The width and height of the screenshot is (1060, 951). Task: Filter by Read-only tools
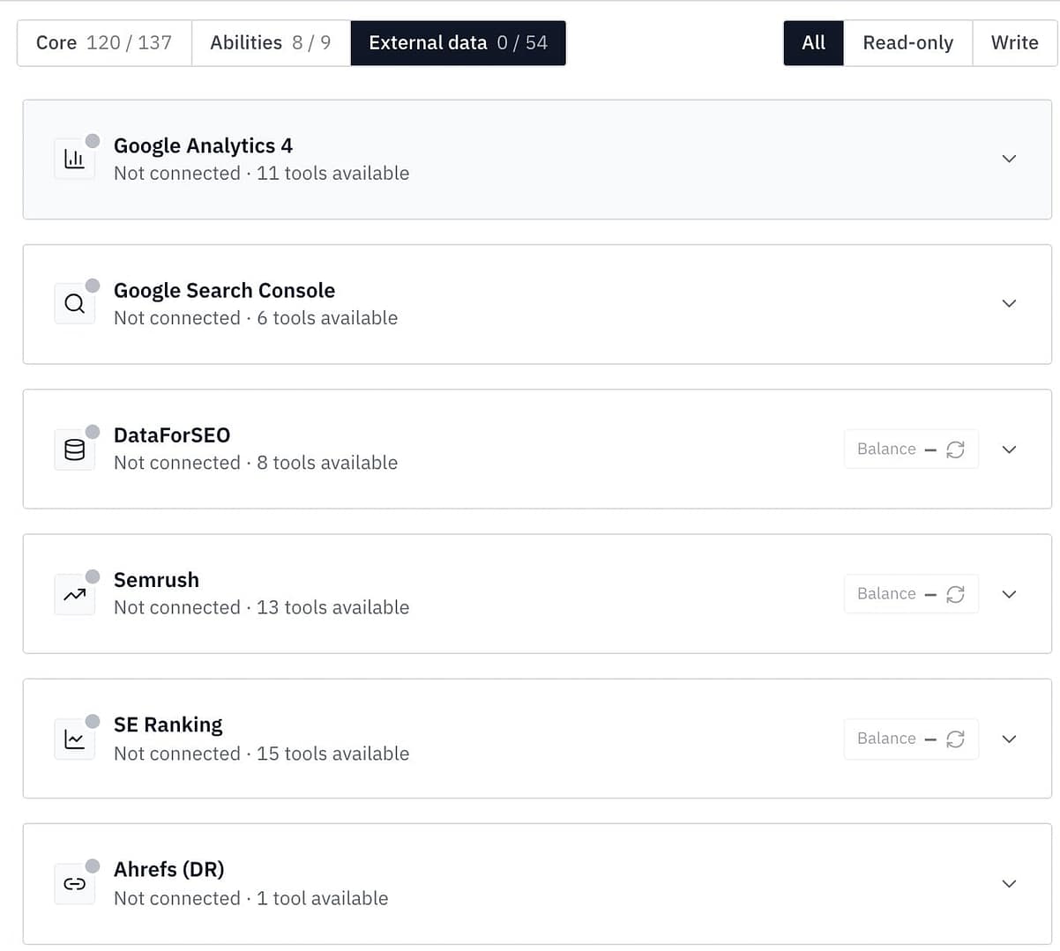(907, 43)
